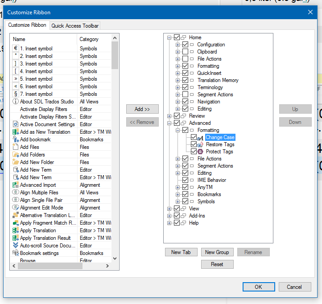Sort by the Name column header

[44, 39]
